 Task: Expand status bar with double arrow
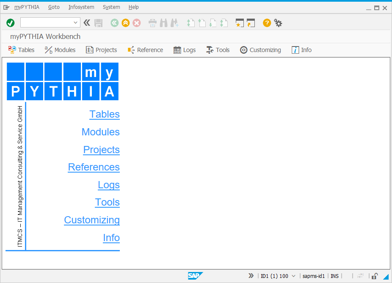point(251,276)
